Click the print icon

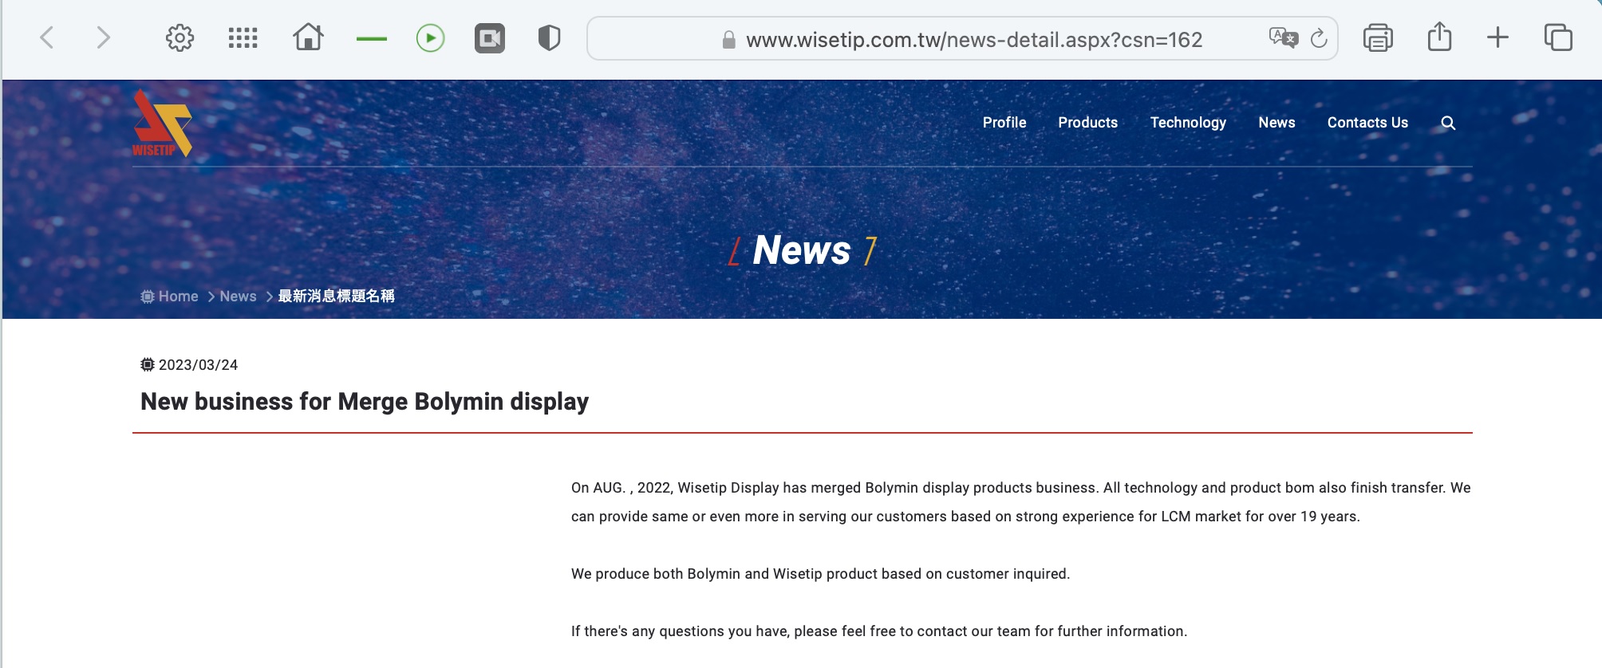point(1378,37)
